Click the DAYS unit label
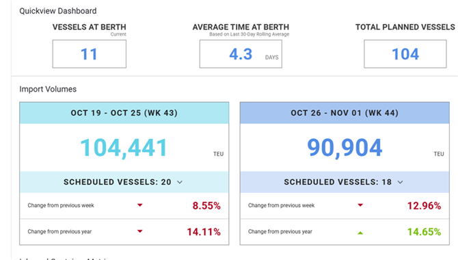458x260 pixels. click(271, 57)
